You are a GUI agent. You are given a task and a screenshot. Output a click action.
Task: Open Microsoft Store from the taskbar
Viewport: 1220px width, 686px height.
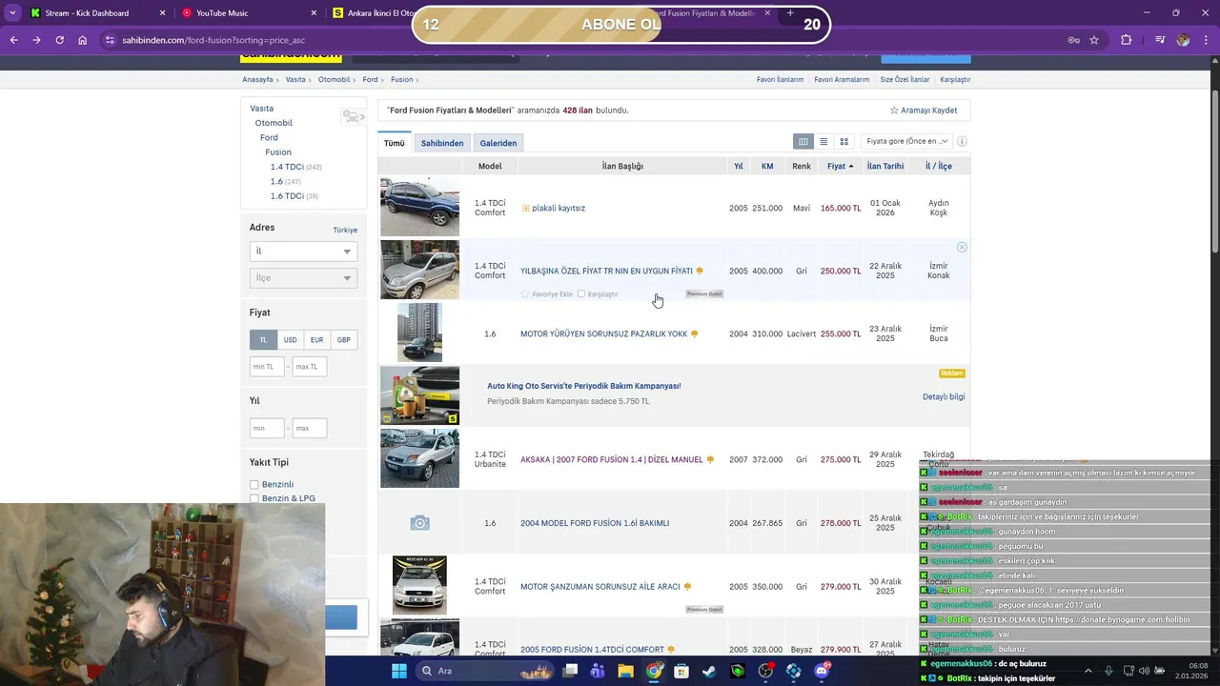[x=681, y=671]
